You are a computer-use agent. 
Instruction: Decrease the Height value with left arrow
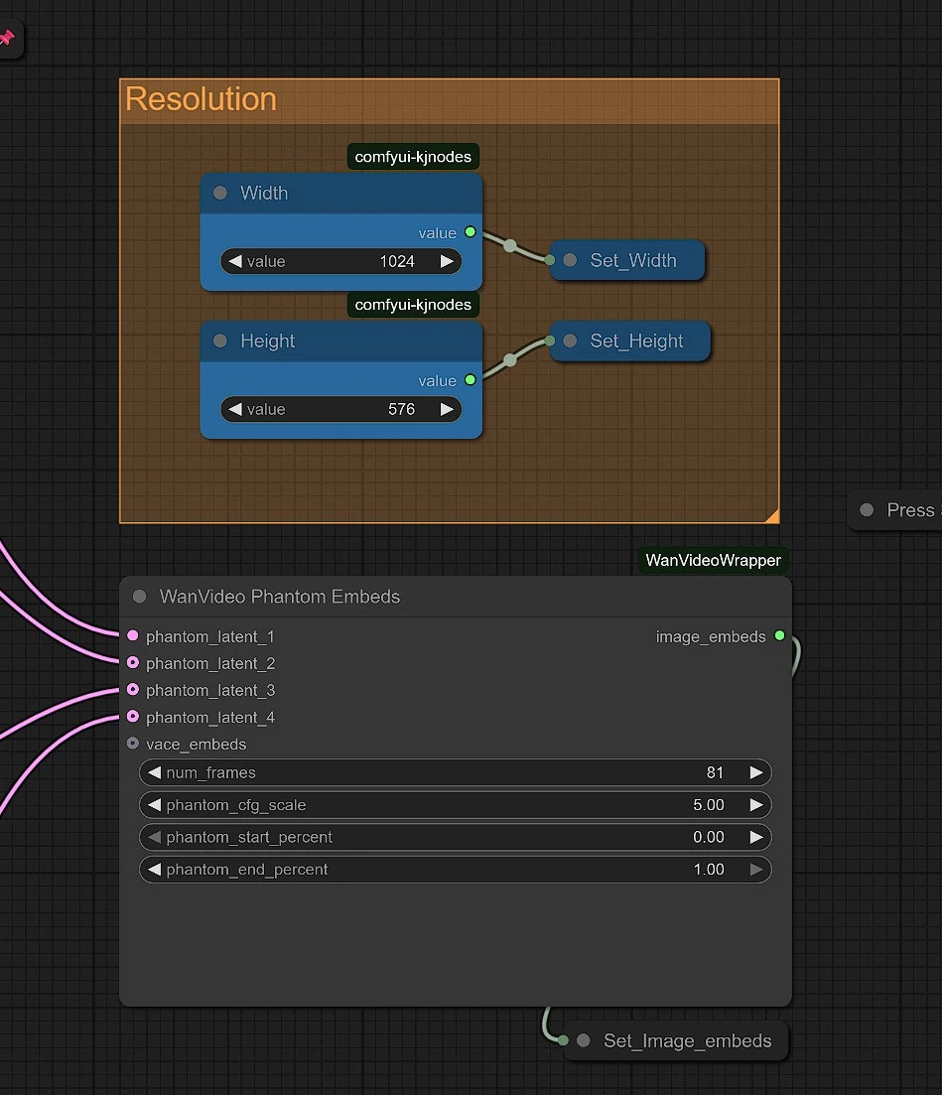tap(235, 409)
